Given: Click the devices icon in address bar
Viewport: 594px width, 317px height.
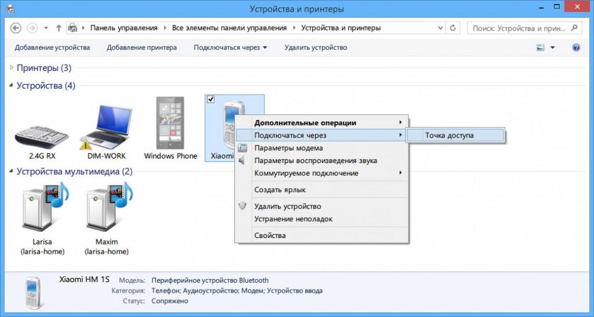Looking at the screenshot, I should pos(73,28).
